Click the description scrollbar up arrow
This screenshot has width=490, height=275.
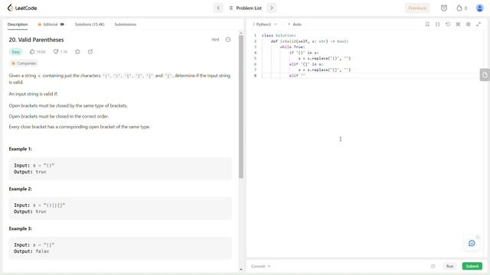click(241, 33)
